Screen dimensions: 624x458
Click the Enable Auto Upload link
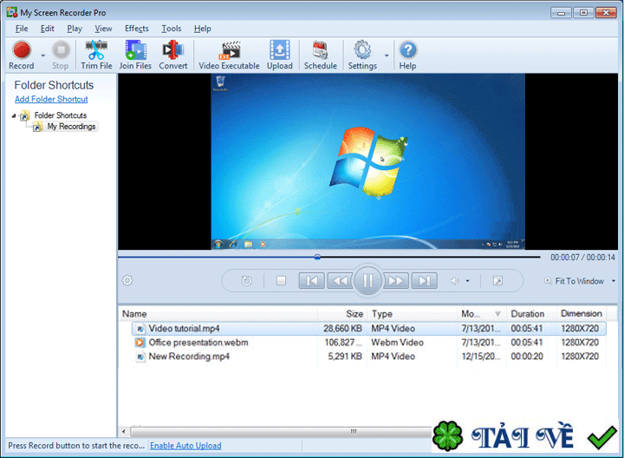185,446
